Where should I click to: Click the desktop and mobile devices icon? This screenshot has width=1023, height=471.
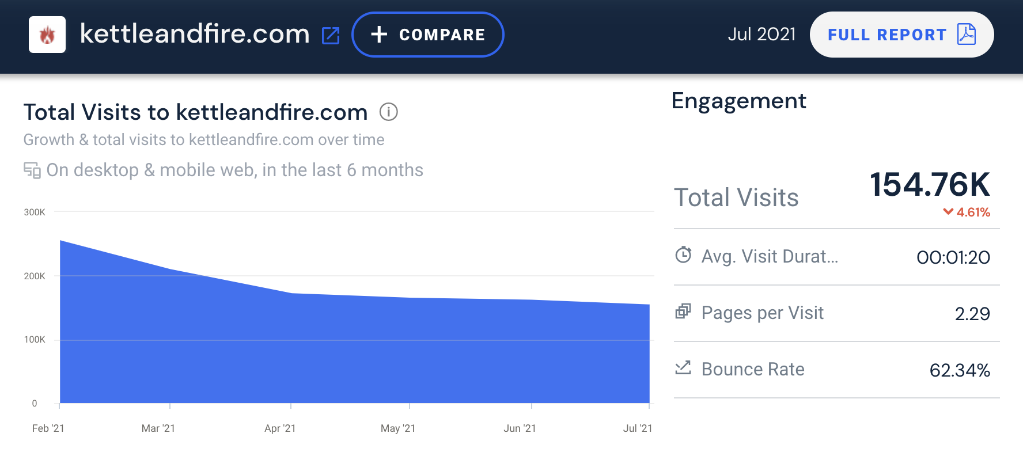32,170
